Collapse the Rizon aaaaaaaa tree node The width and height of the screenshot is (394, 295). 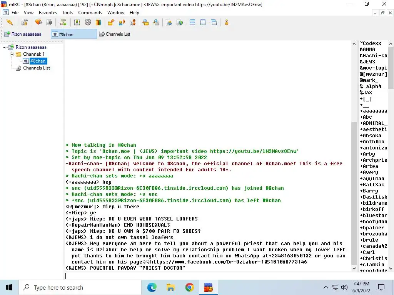coord(5,47)
